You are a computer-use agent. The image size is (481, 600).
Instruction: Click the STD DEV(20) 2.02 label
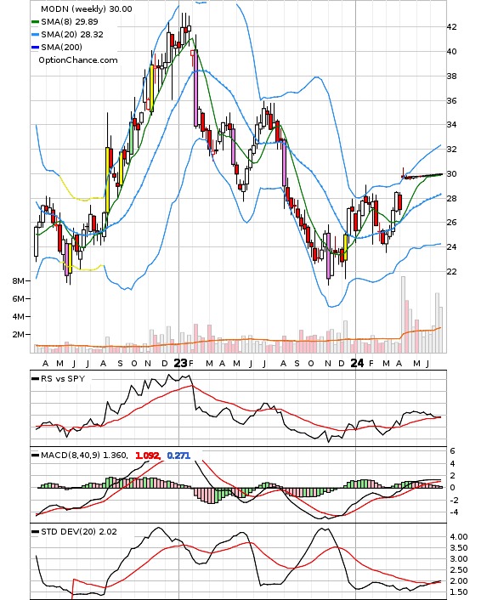pyautogui.click(x=78, y=532)
